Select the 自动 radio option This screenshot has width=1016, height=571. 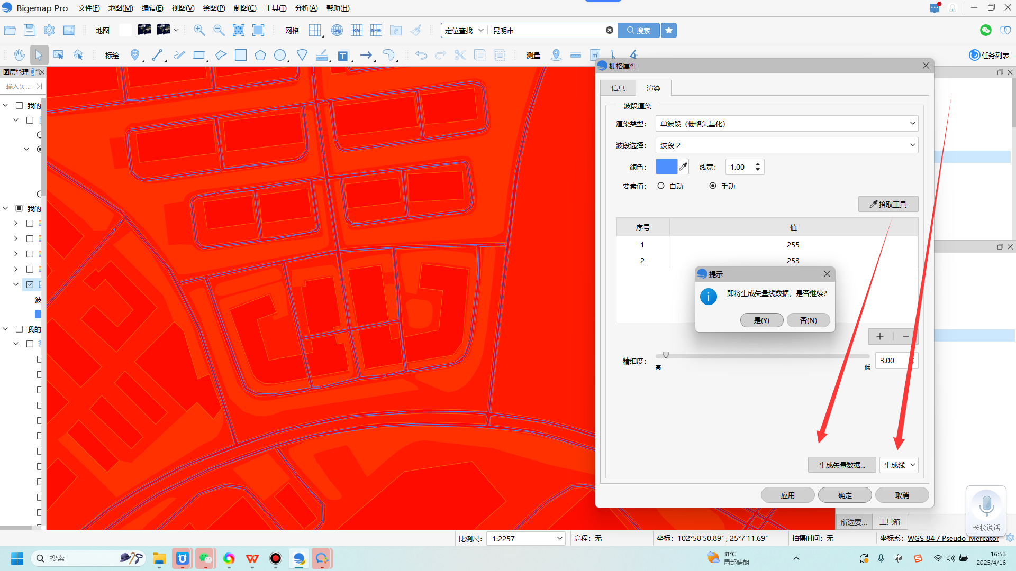[661, 186]
